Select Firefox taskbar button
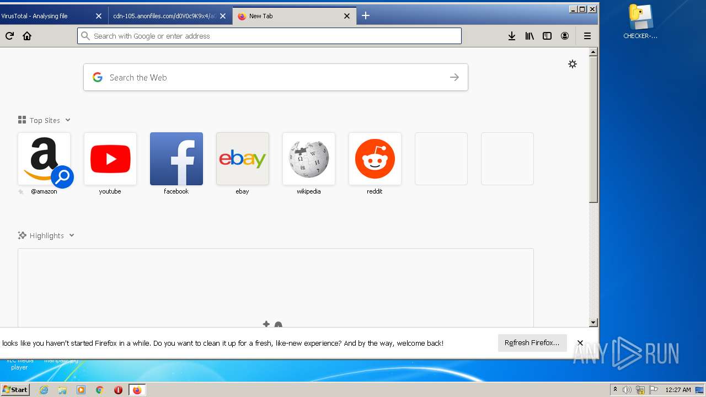This screenshot has width=706, height=397. (137, 390)
